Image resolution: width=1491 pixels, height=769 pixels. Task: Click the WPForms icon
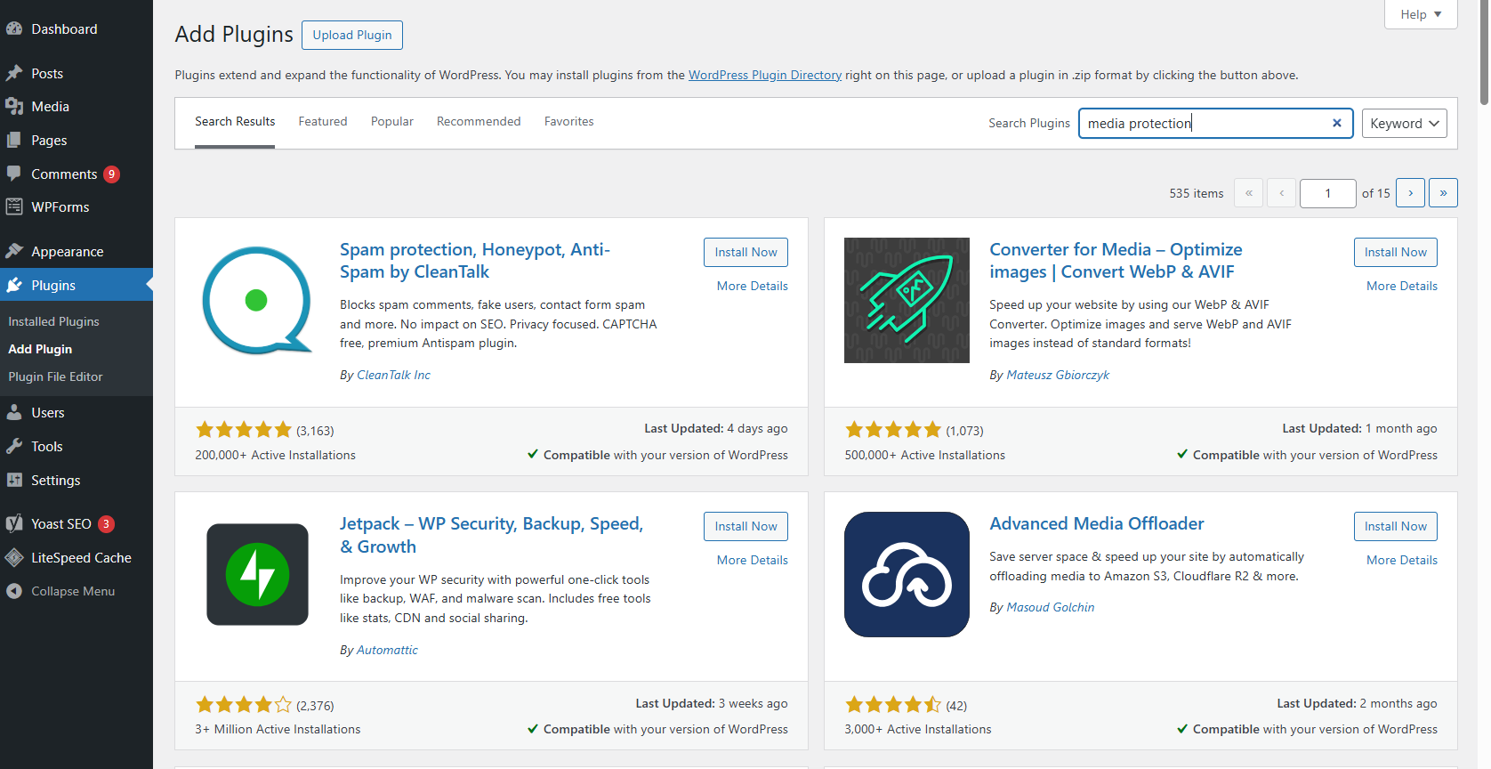coord(14,206)
